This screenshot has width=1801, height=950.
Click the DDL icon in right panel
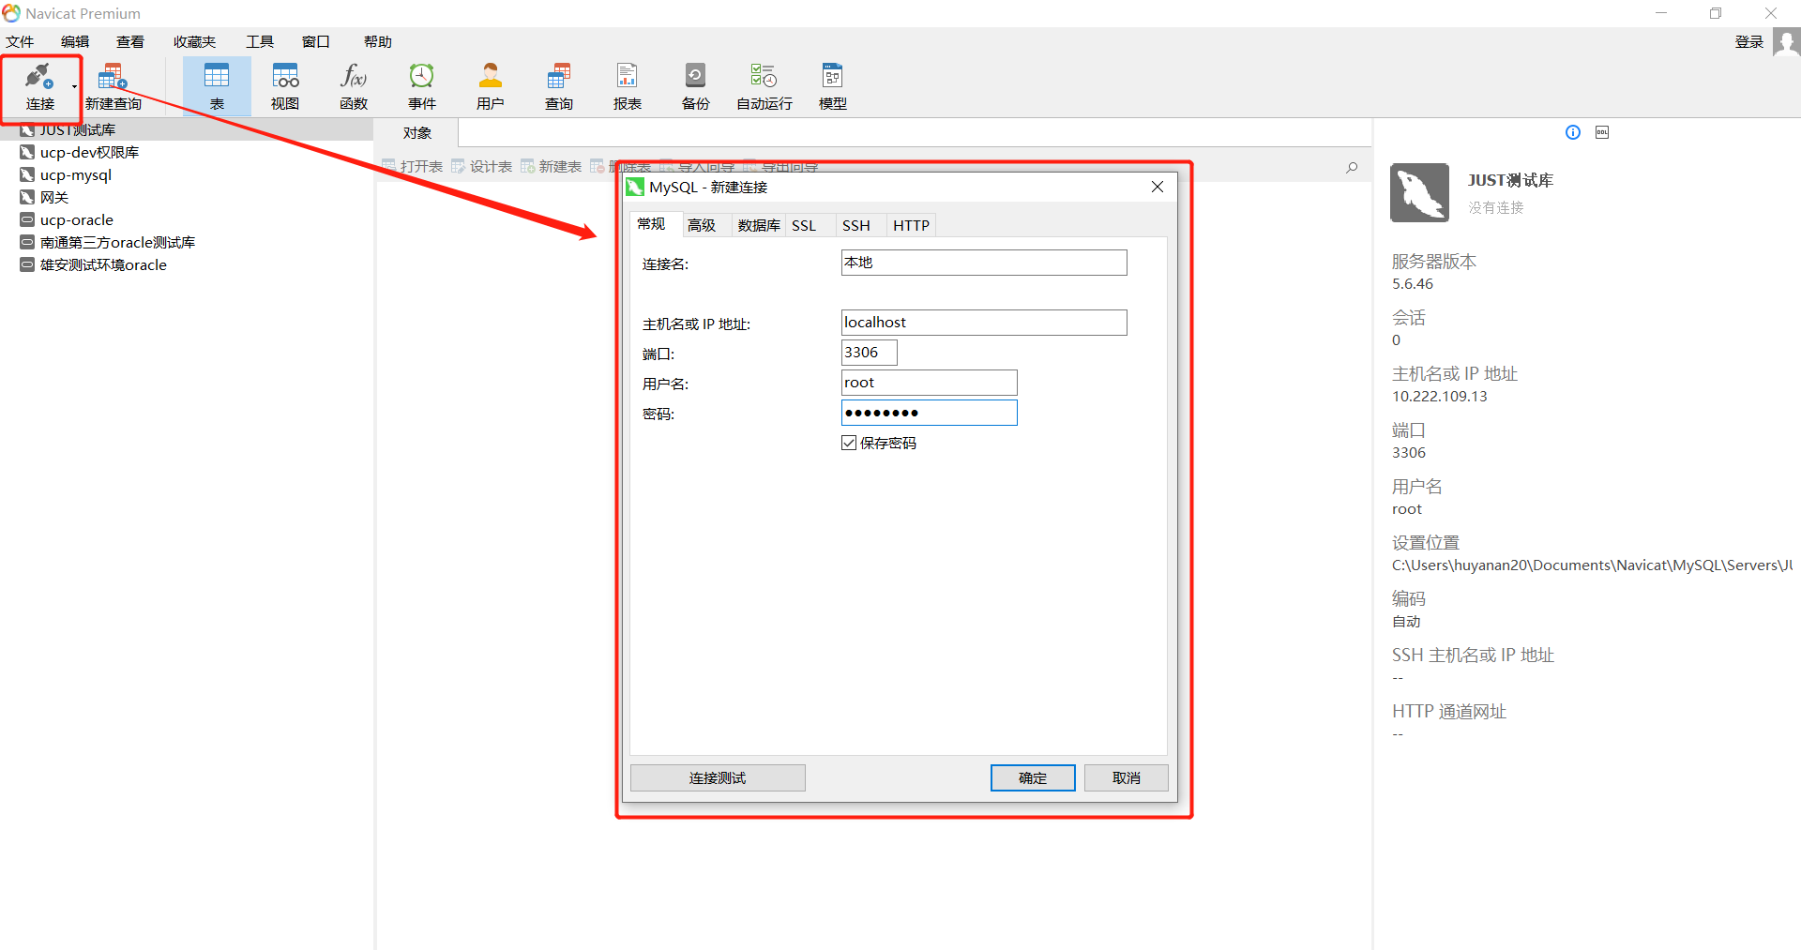[x=1602, y=132]
